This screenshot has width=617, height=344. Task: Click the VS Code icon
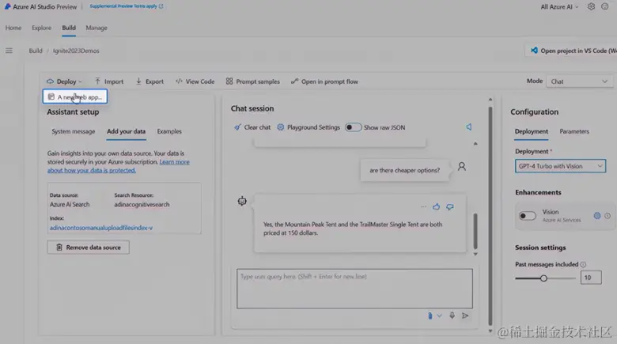click(534, 51)
